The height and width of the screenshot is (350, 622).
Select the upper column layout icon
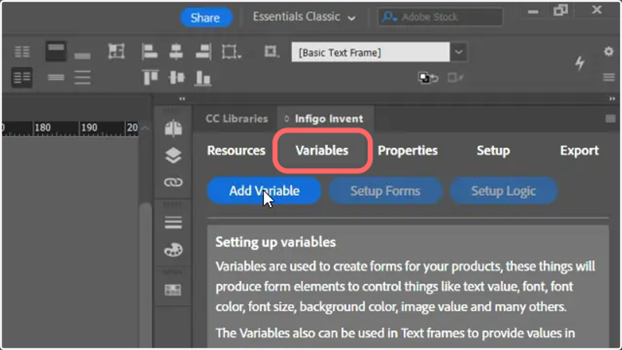22,51
